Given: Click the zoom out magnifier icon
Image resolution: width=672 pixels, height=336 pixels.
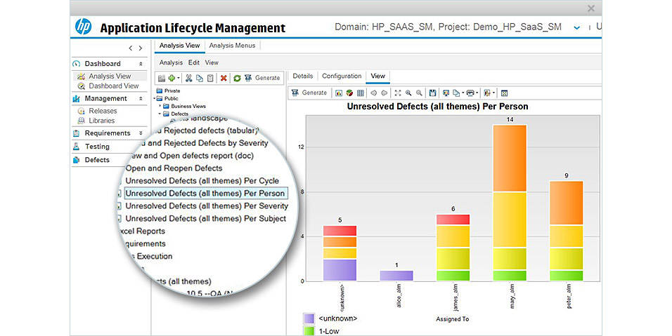Looking at the screenshot, I should pos(419,93).
